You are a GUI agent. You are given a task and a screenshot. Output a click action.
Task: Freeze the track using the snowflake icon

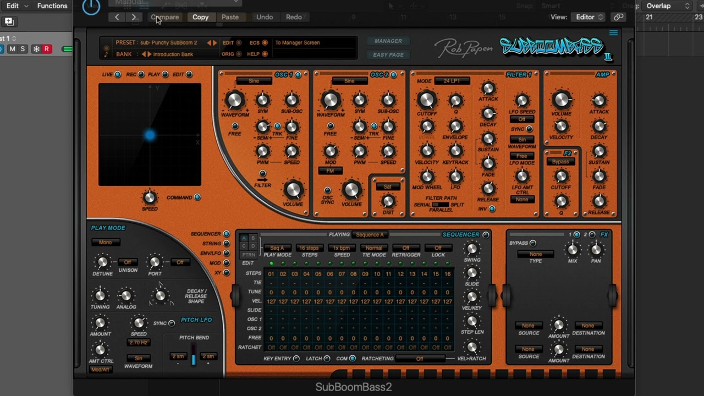(x=36, y=49)
